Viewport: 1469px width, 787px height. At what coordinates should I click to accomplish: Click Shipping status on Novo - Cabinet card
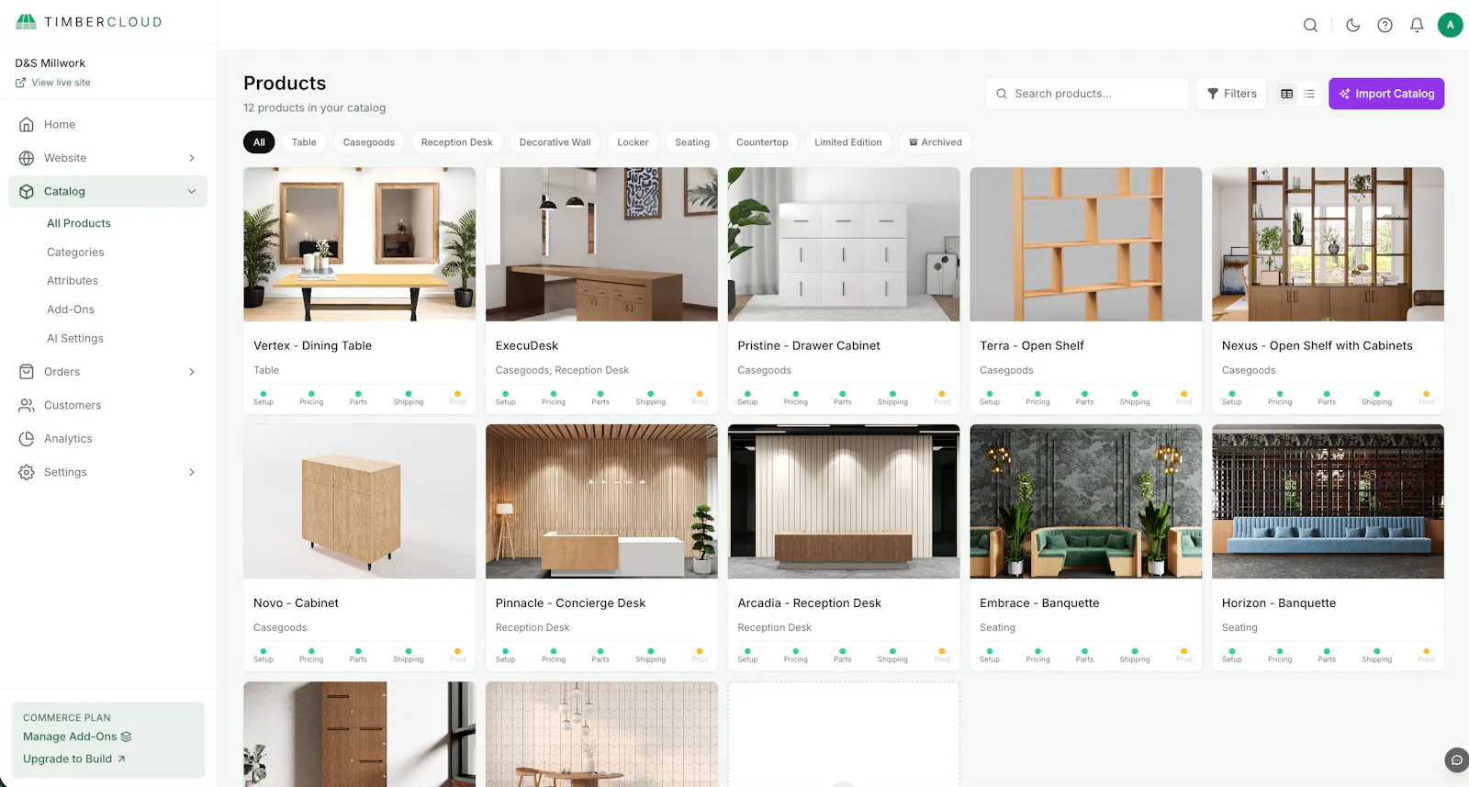(x=409, y=656)
